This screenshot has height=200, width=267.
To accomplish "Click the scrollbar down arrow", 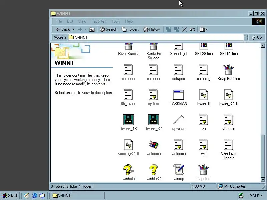I will pyautogui.click(x=263, y=180).
